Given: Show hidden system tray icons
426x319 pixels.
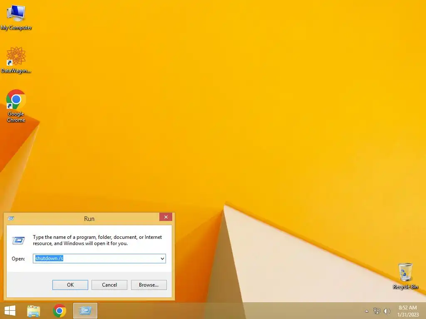Looking at the screenshot, I should [367, 311].
